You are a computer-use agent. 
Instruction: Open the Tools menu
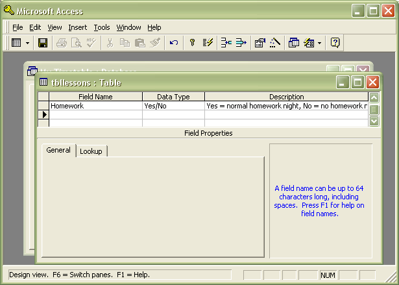[102, 27]
